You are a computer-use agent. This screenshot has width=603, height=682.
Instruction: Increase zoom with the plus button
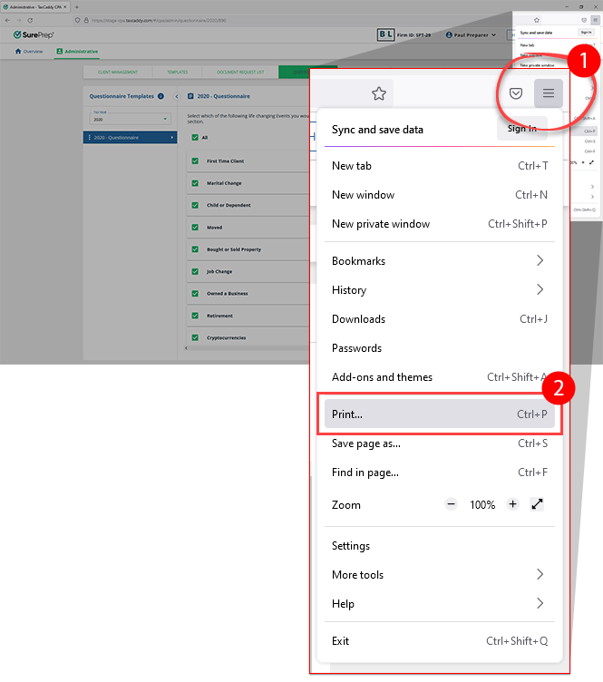click(x=513, y=504)
